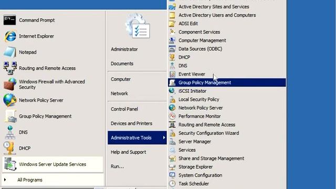Open Windows Server Update Services icon

[x=10, y=164]
